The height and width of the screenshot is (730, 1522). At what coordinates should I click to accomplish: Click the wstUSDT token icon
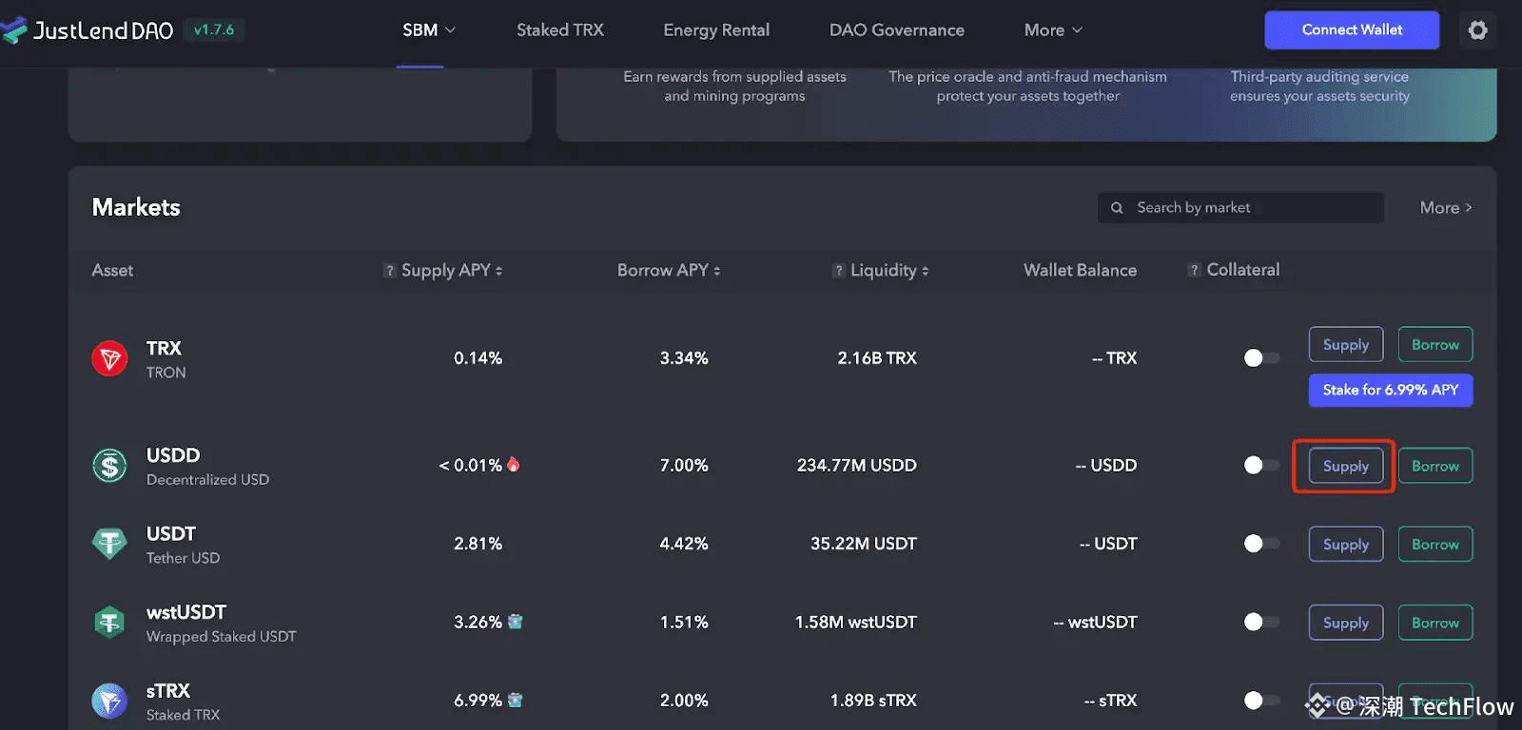point(109,623)
